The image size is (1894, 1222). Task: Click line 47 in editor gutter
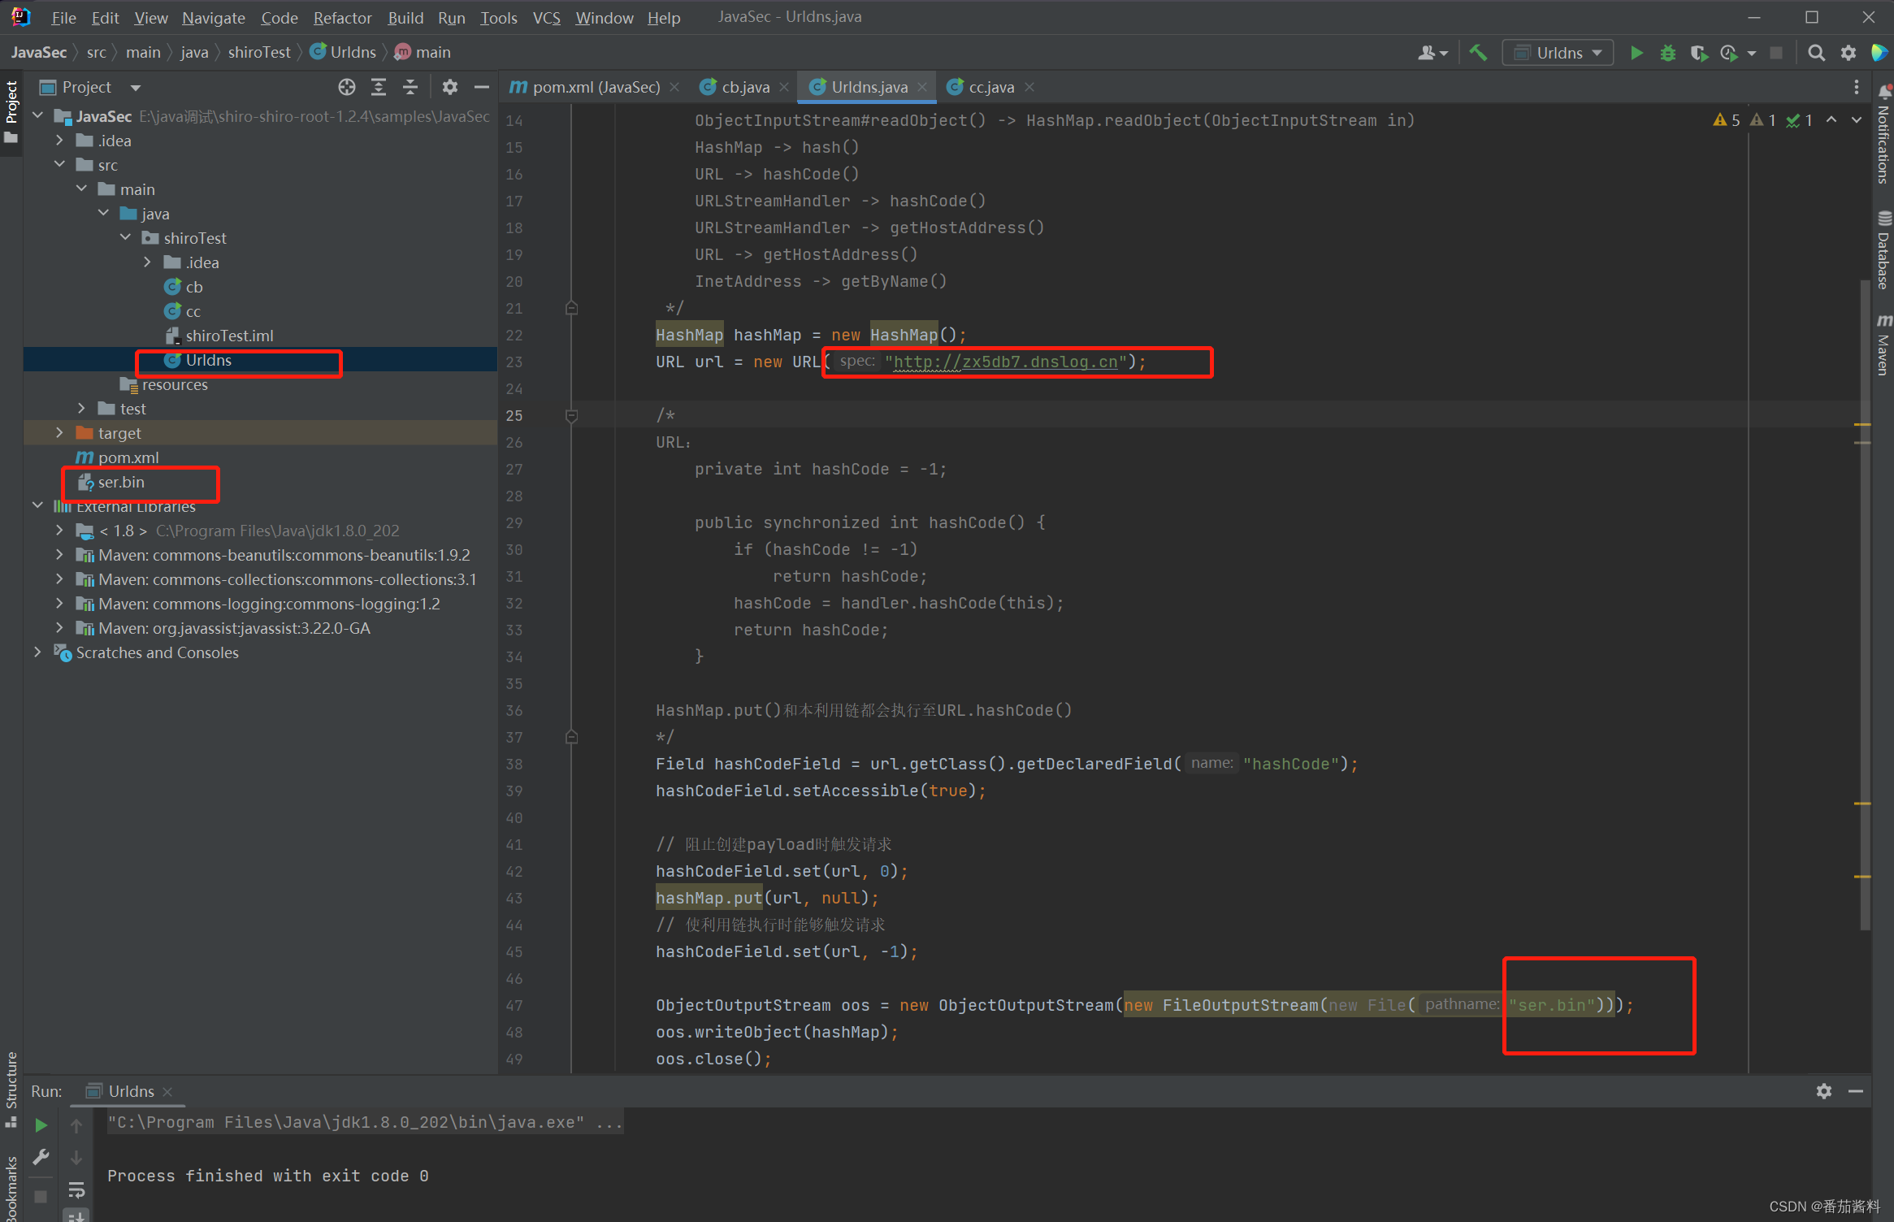tap(514, 1005)
